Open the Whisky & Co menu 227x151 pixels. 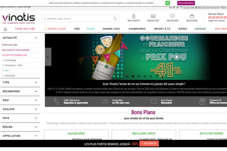pyautogui.click(x=162, y=29)
